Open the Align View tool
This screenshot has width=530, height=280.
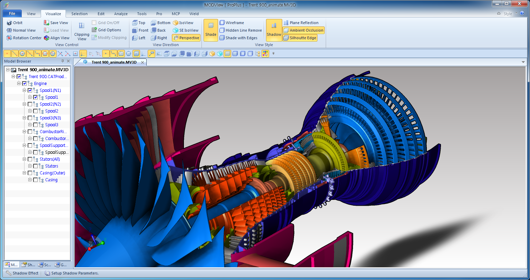point(57,38)
